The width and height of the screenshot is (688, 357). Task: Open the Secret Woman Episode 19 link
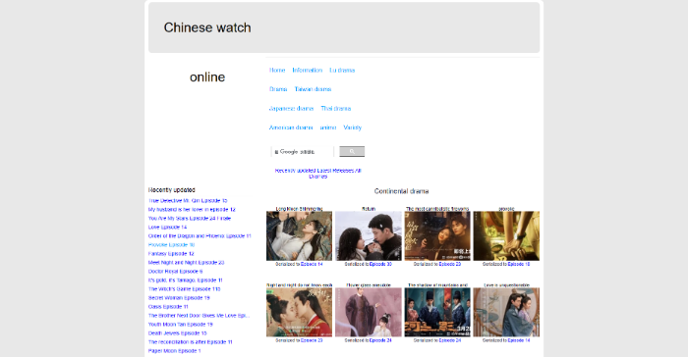click(179, 298)
